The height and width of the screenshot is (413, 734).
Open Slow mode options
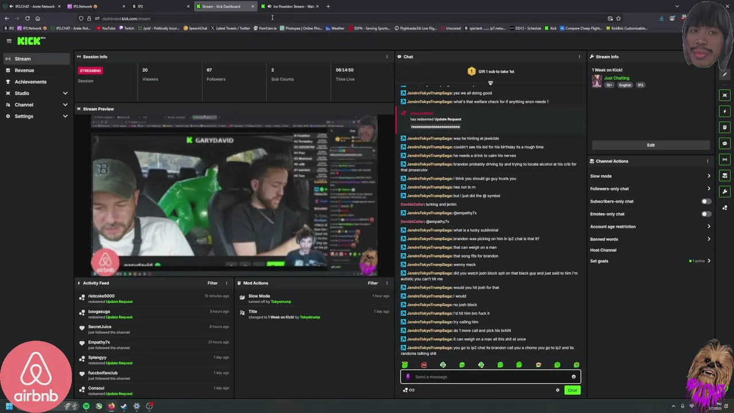[x=650, y=176]
